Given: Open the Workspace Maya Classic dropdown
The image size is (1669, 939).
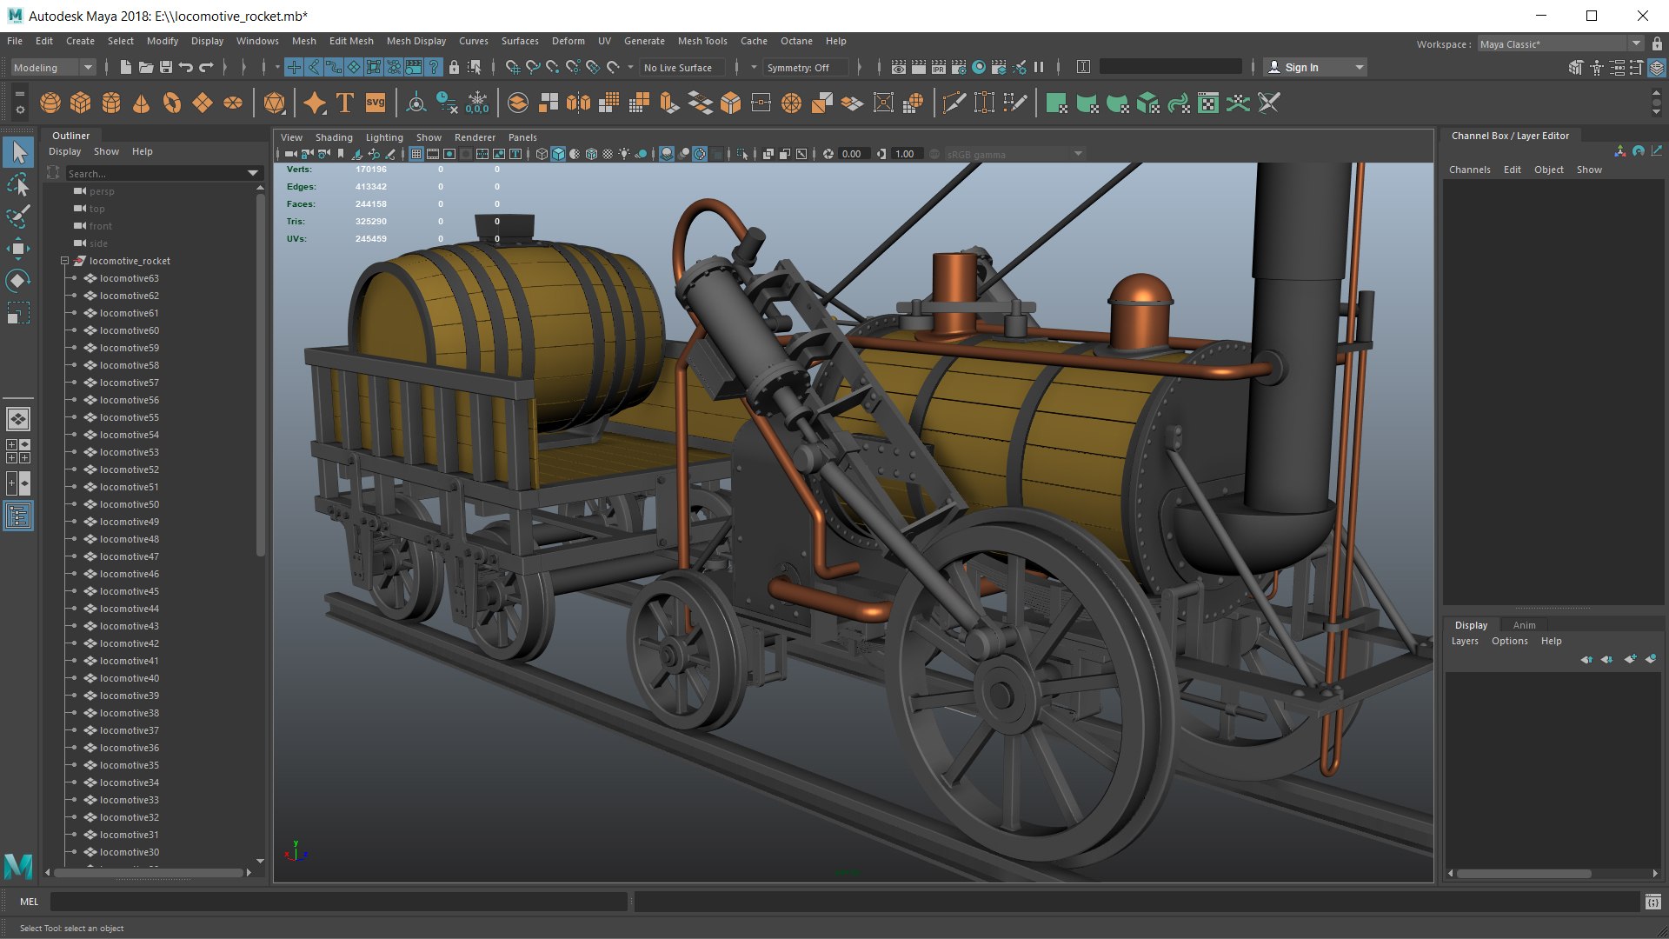Looking at the screenshot, I should point(1560,43).
